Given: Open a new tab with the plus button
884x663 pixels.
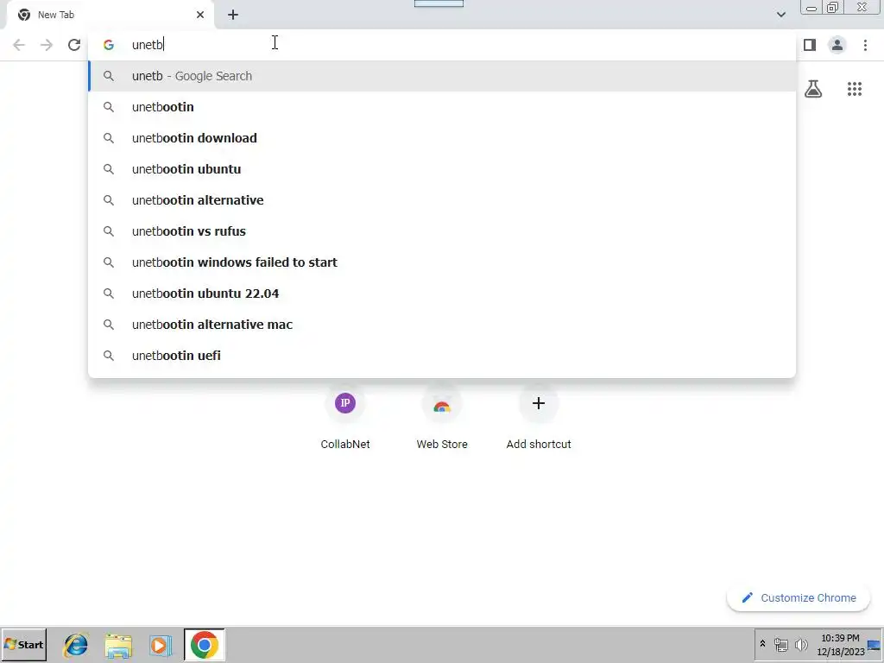Looking at the screenshot, I should coord(233,15).
